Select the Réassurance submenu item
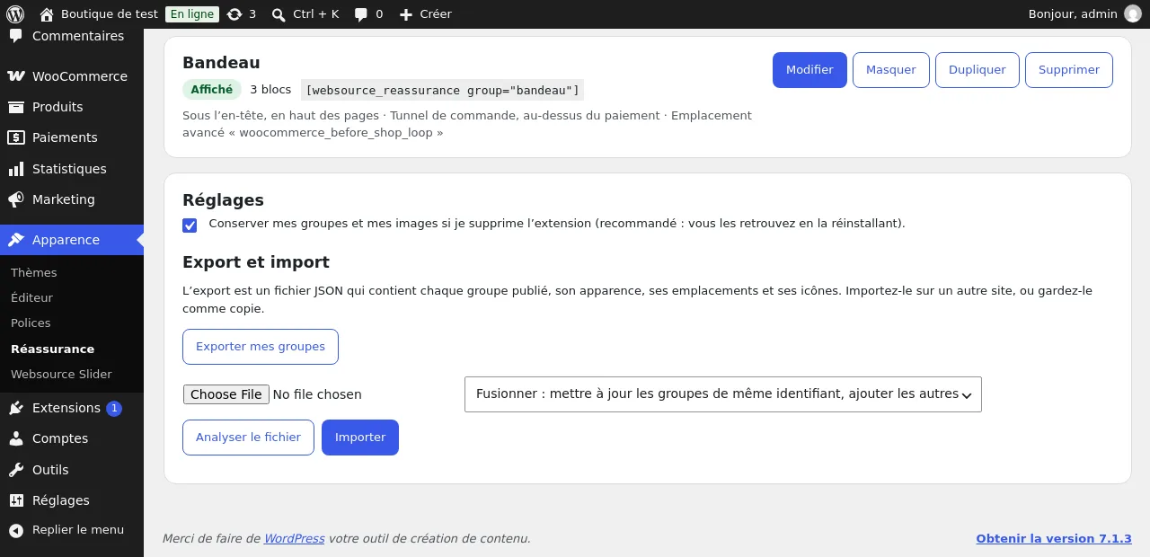 coord(52,349)
